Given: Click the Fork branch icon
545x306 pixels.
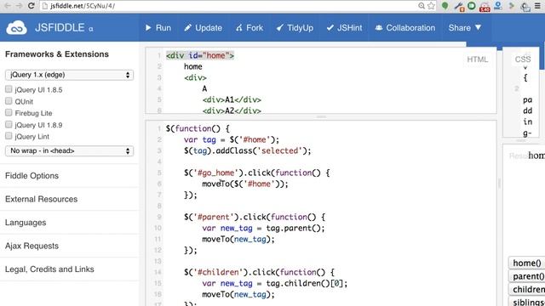Looking at the screenshot, I should coord(239,28).
